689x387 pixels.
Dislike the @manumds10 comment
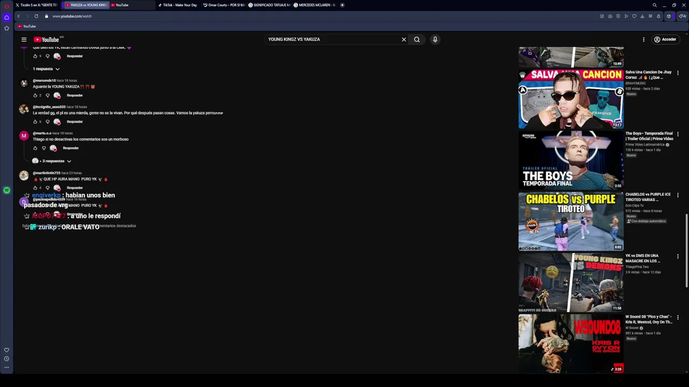pos(47,95)
